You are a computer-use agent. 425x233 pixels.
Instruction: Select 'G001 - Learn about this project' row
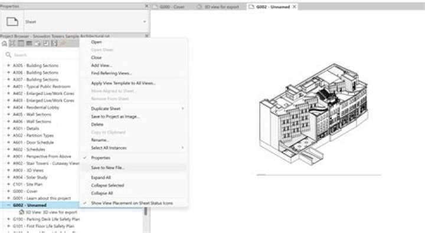[x=42, y=198]
